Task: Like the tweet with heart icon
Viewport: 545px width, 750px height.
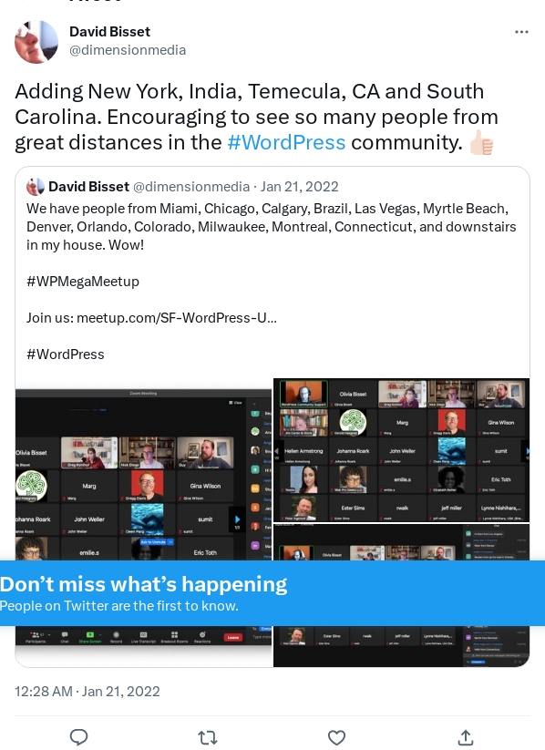Action: pos(336,737)
